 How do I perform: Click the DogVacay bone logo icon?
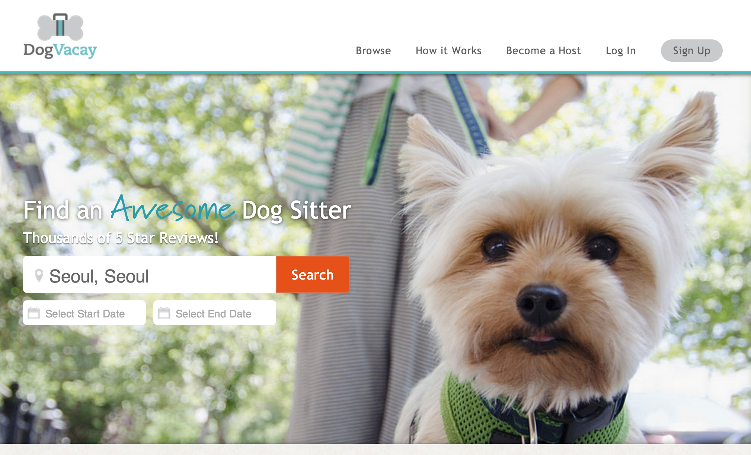point(60,27)
